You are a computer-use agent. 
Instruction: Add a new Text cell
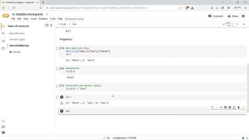73,24
